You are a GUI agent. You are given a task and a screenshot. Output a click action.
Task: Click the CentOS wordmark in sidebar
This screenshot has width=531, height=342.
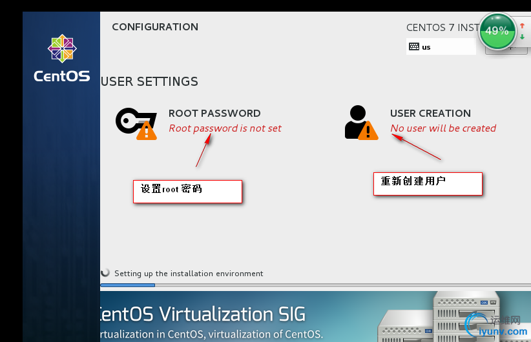point(62,76)
